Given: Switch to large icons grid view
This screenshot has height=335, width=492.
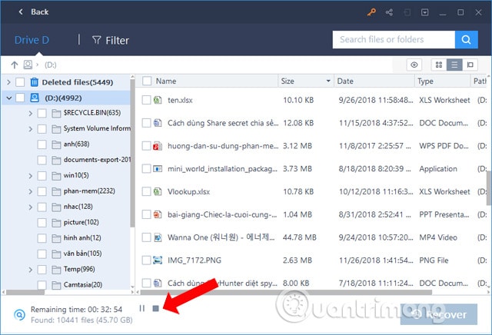Looking at the screenshot, I should pyautogui.click(x=439, y=65).
